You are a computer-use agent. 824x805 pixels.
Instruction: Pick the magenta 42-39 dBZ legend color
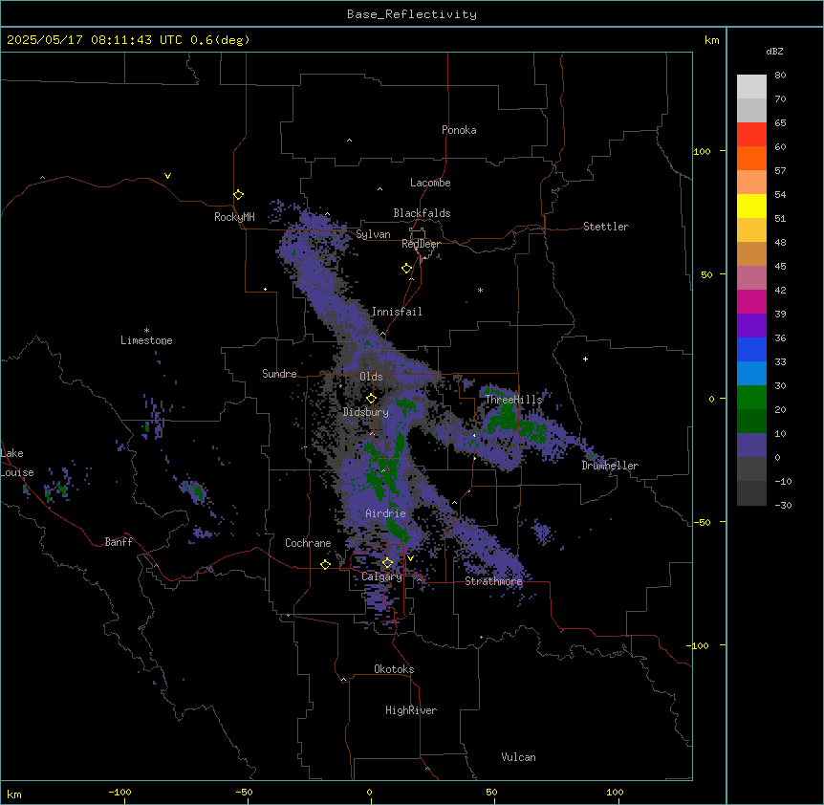(x=751, y=301)
